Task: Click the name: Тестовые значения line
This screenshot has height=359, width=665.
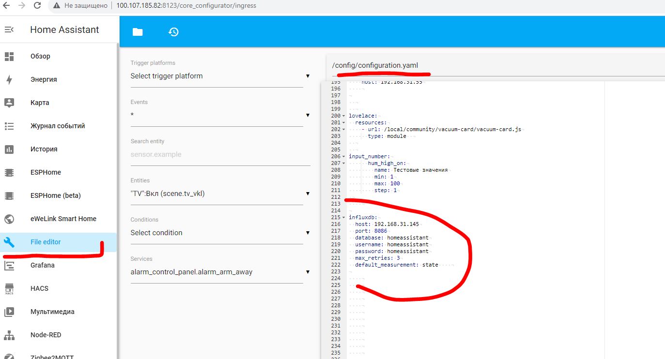Action: tap(411, 170)
